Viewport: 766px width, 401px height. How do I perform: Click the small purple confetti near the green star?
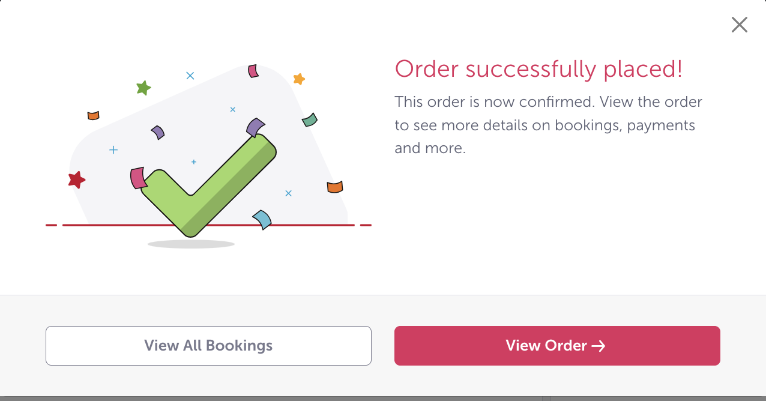tap(158, 131)
